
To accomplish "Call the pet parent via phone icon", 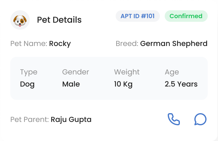I will [x=174, y=119].
